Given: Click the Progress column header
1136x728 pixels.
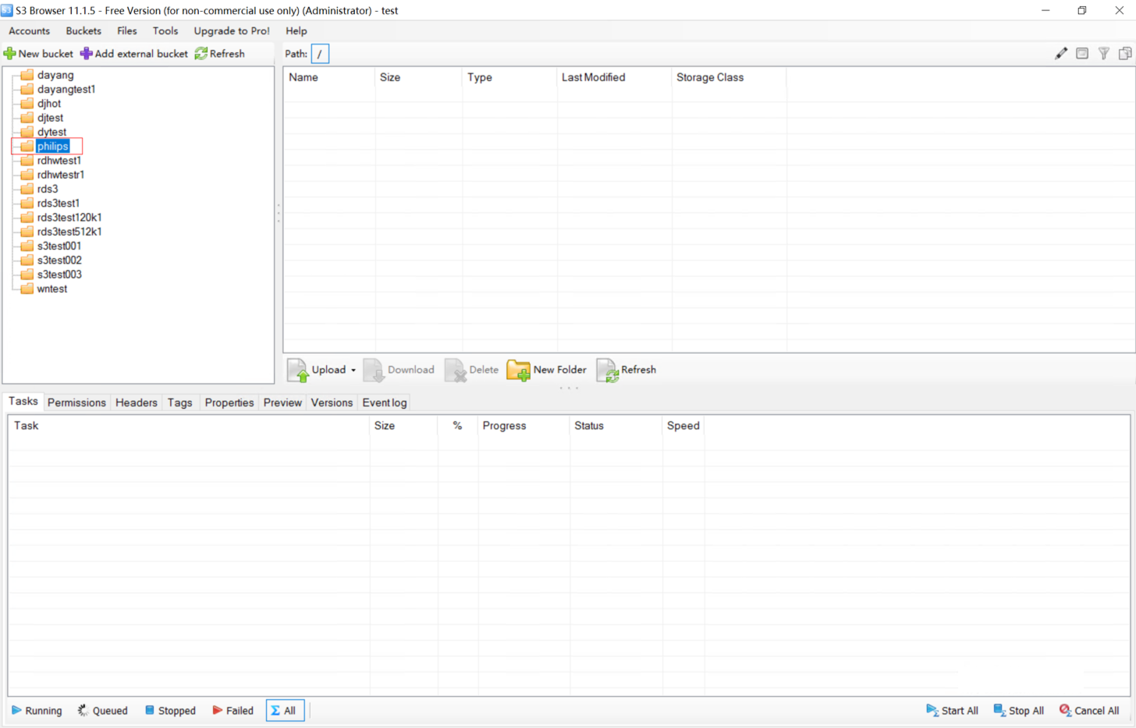Looking at the screenshot, I should tap(524, 425).
